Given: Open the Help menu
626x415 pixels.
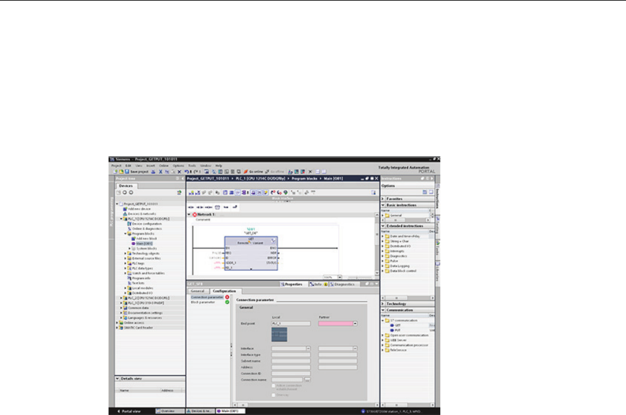Looking at the screenshot, I should (x=219, y=165).
